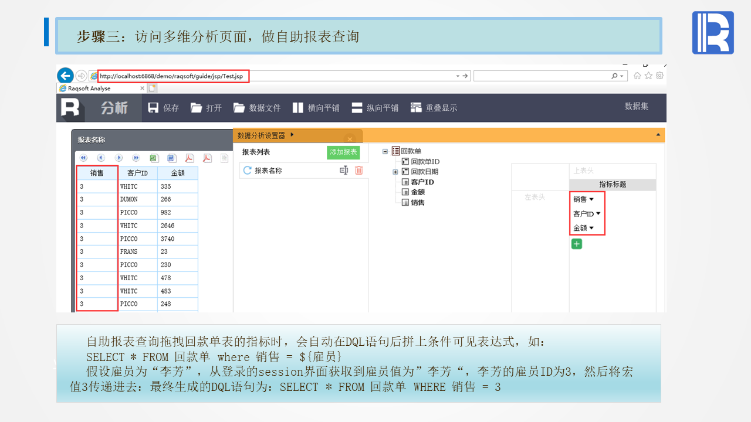Click the 上表头 drop area
This screenshot has height=422, width=751.
[613, 171]
